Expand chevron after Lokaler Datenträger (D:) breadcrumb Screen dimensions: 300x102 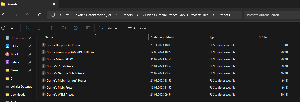pyautogui.click(x=116, y=15)
